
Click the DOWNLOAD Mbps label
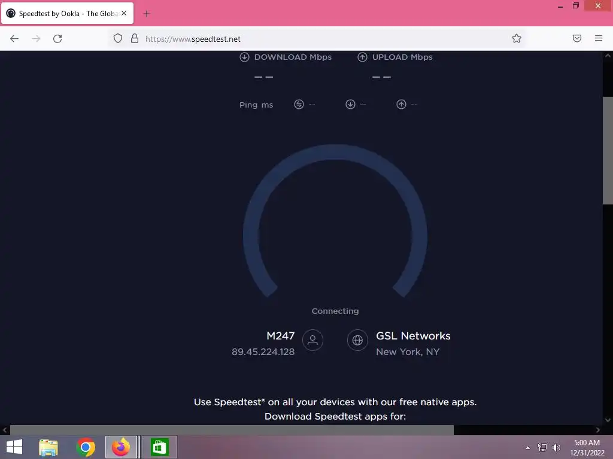(x=293, y=57)
